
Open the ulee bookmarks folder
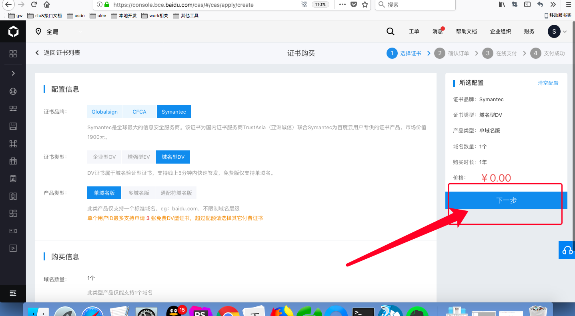click(x=98, y=16)
